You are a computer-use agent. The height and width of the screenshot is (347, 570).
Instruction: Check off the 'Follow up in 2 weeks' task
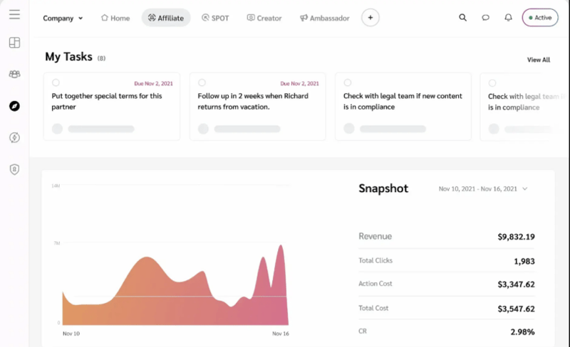click(202, 82)
